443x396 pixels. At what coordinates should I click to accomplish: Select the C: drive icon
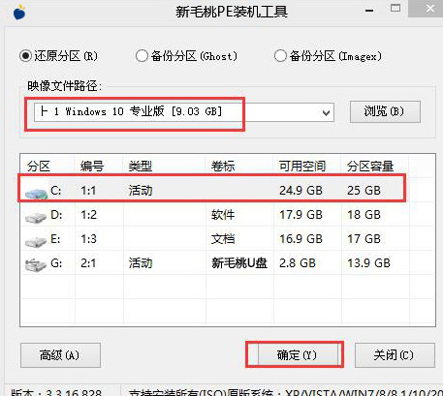36,193
